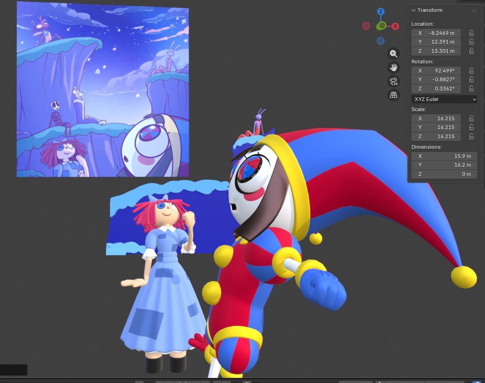Click the Location: label text

tap(423, 24)
